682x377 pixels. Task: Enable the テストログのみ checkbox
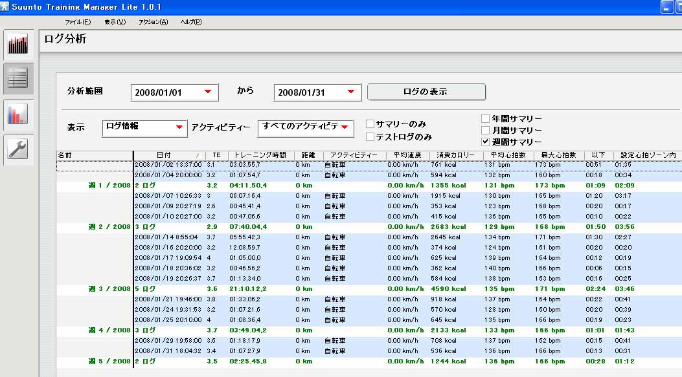(x=370, y=137)
